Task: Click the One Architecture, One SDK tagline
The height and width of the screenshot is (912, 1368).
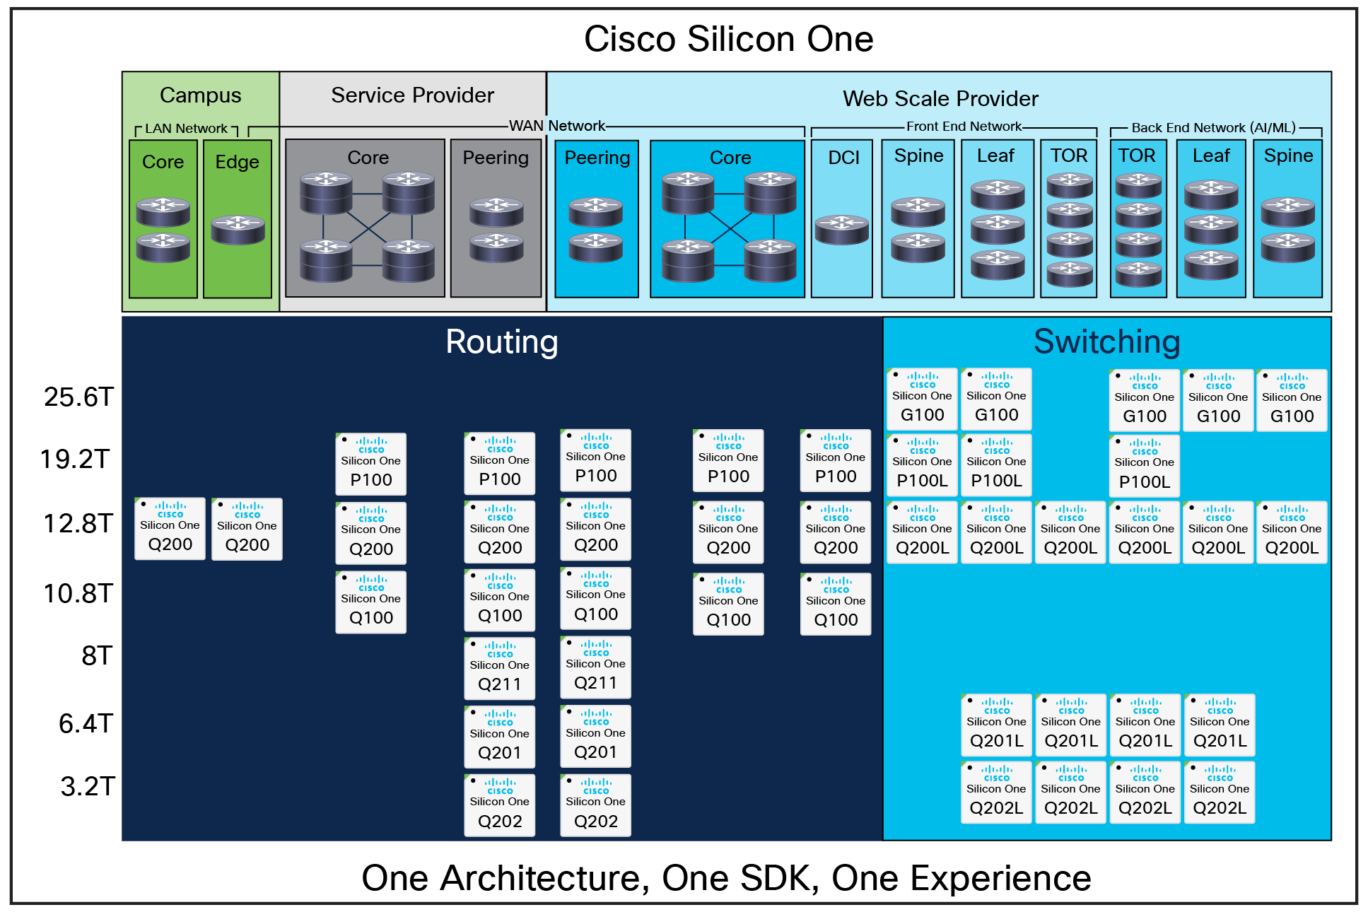Action: click(726, 879)
